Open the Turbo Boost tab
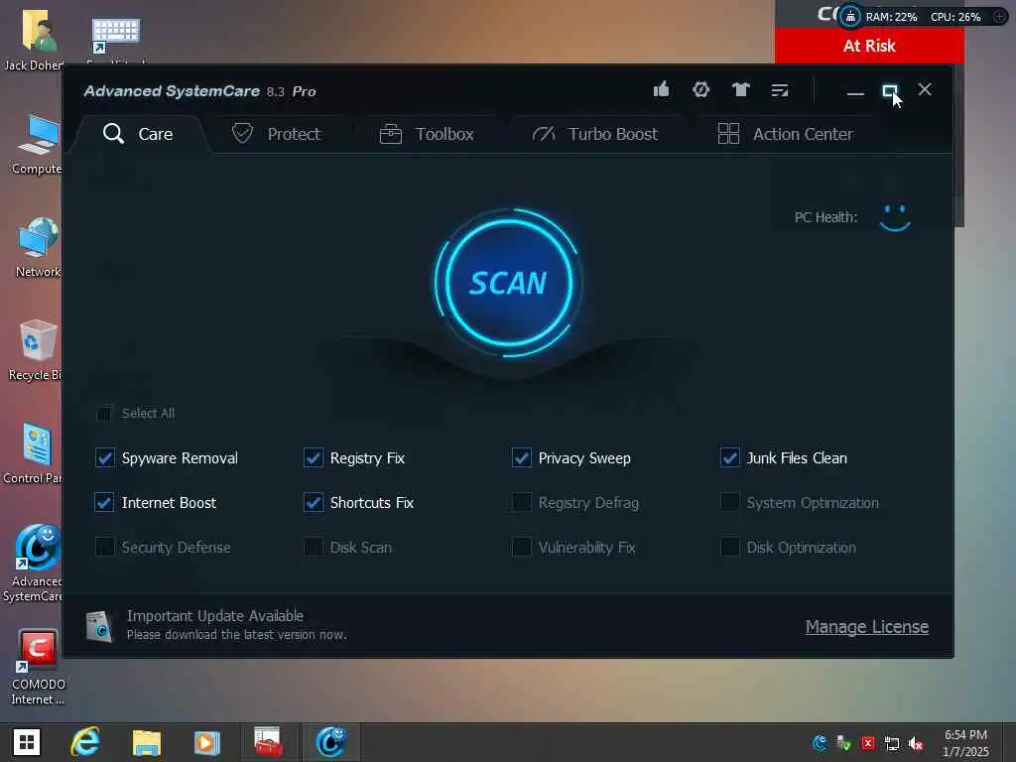Screen dimensions: 1016x762 (x=595, y=134)
